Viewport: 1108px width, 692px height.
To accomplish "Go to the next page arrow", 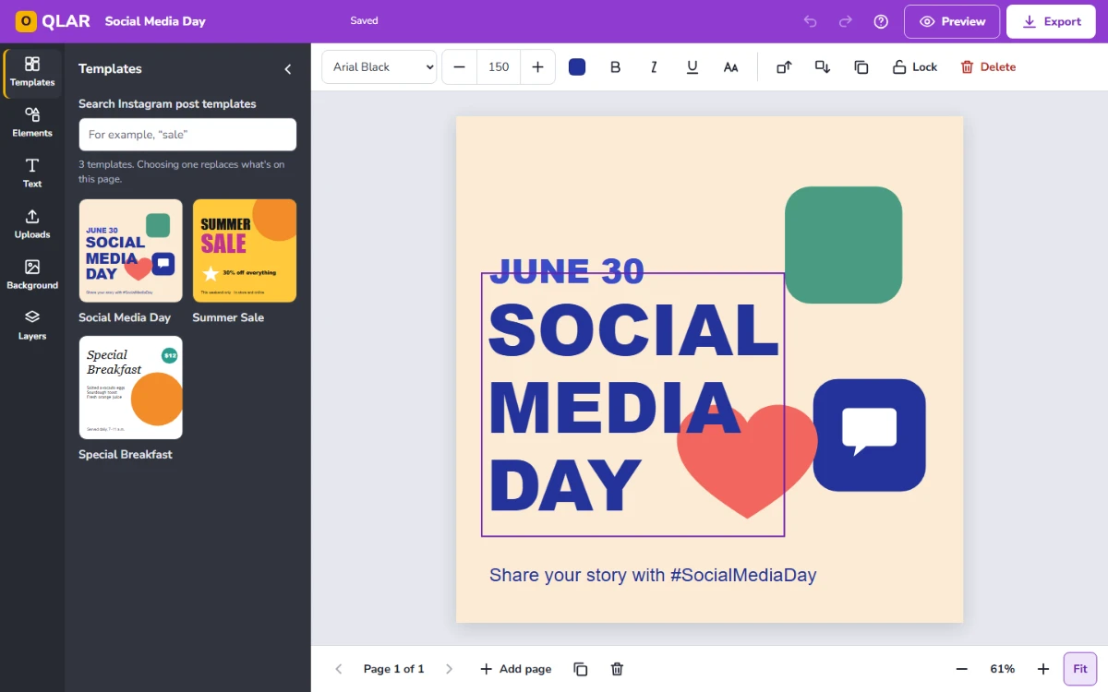I will [x=450, y=669].
